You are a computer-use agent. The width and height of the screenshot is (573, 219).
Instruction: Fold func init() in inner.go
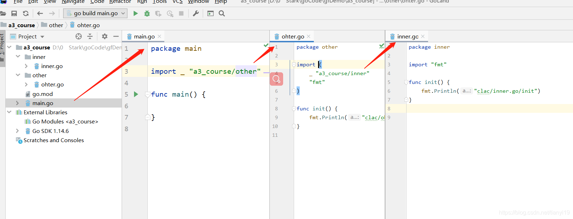point(406,82)
